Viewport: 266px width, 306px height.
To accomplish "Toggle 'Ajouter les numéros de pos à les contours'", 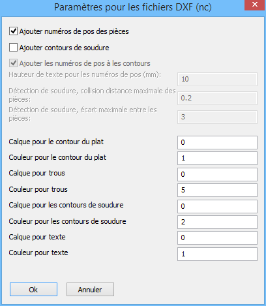I will pyautogui.click(x=13, y=63).
